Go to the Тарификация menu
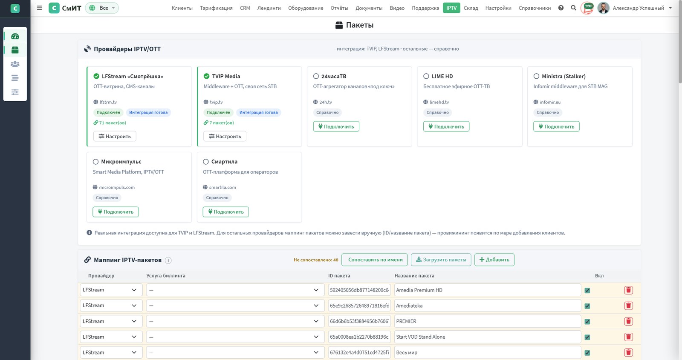This screenshot has height=360, width=682. (x=216, y=8)
